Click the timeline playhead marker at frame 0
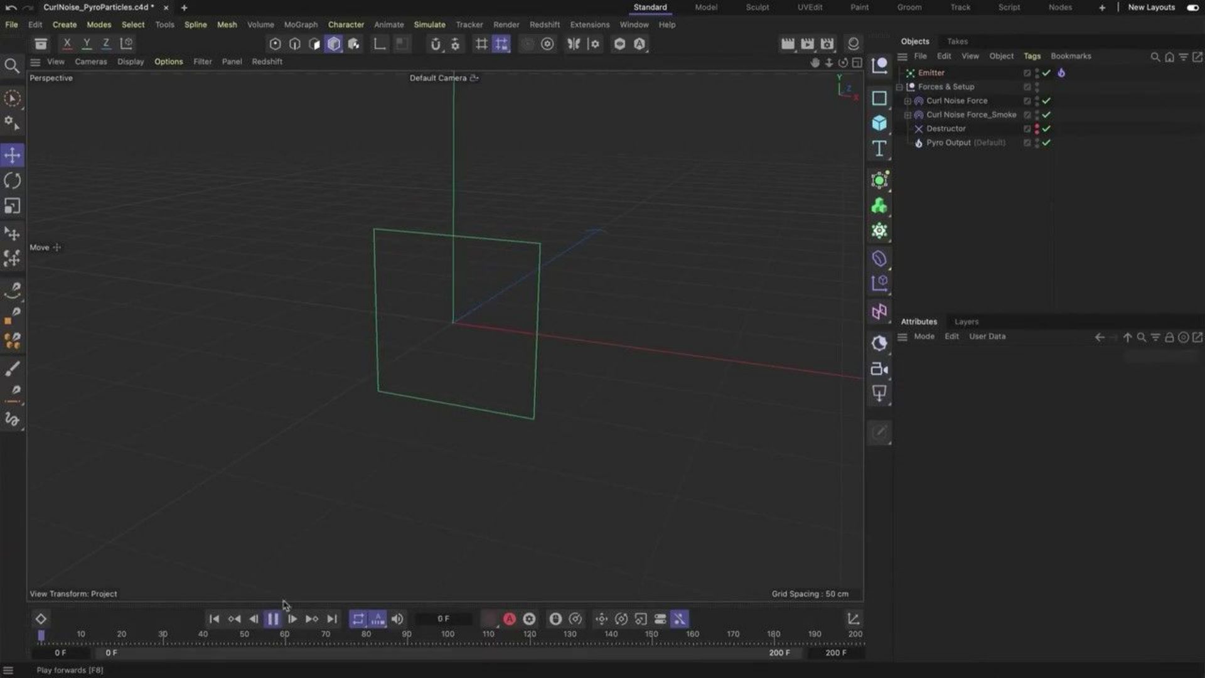Screen dimensions: 1205x678 [x=41, y=635]
